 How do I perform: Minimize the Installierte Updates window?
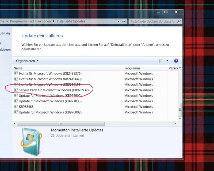158,12
